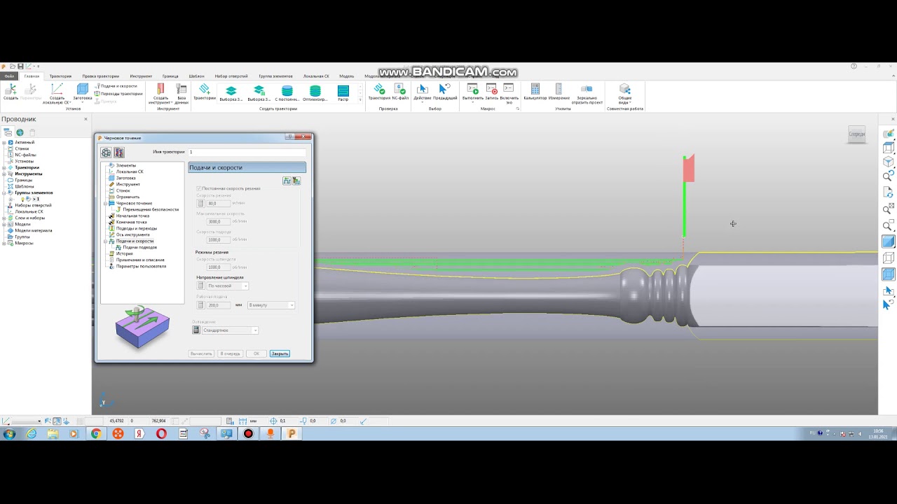
Task: Select the Растр toolpath strategy
Action: coord(343,93)
